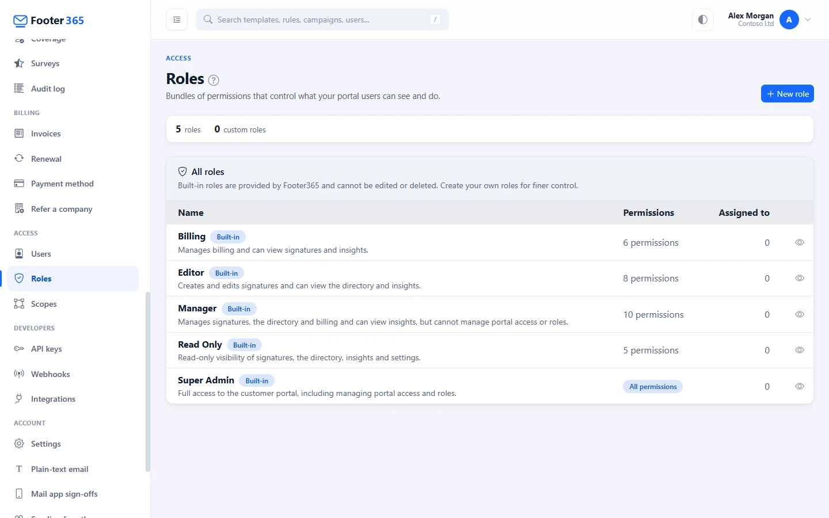Click the Scopes sidebar icon
The image size is (829, 518).
pos(19,304)
